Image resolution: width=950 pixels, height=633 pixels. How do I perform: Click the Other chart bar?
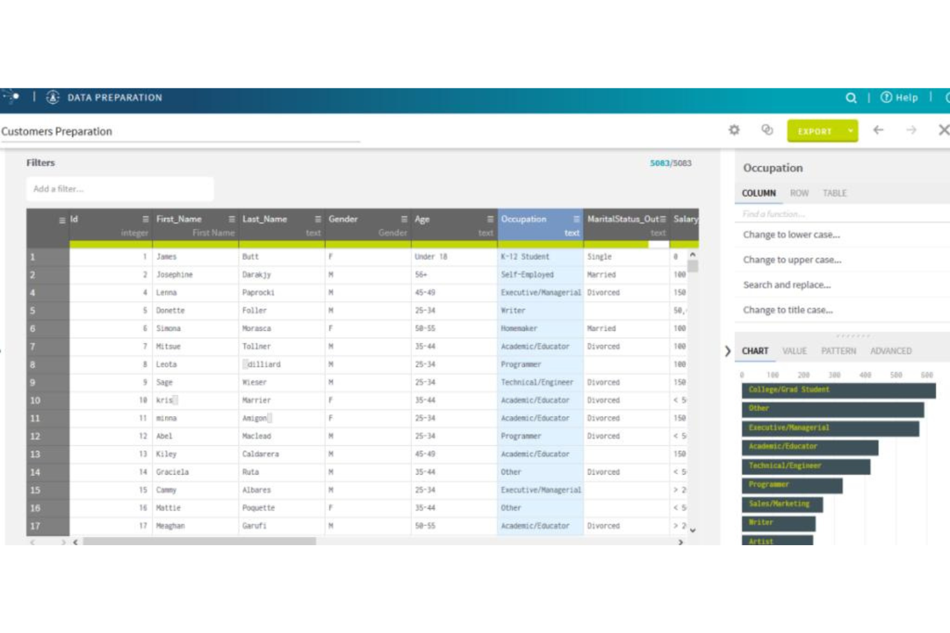pos(833,409)
